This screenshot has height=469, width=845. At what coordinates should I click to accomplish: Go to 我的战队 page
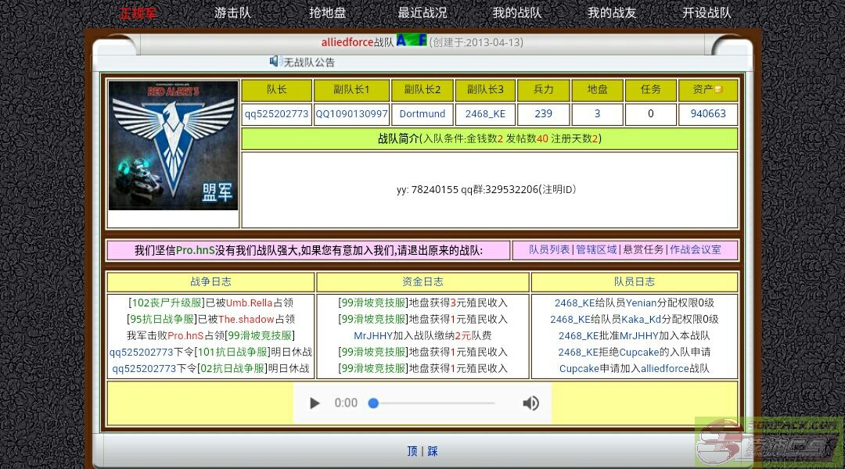point(516,13)
